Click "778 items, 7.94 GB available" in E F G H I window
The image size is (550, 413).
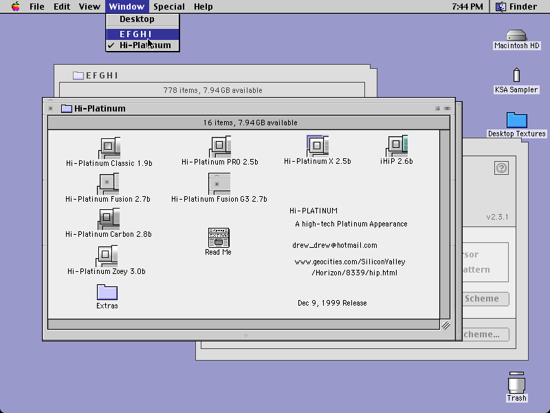[x=212, y=90]
